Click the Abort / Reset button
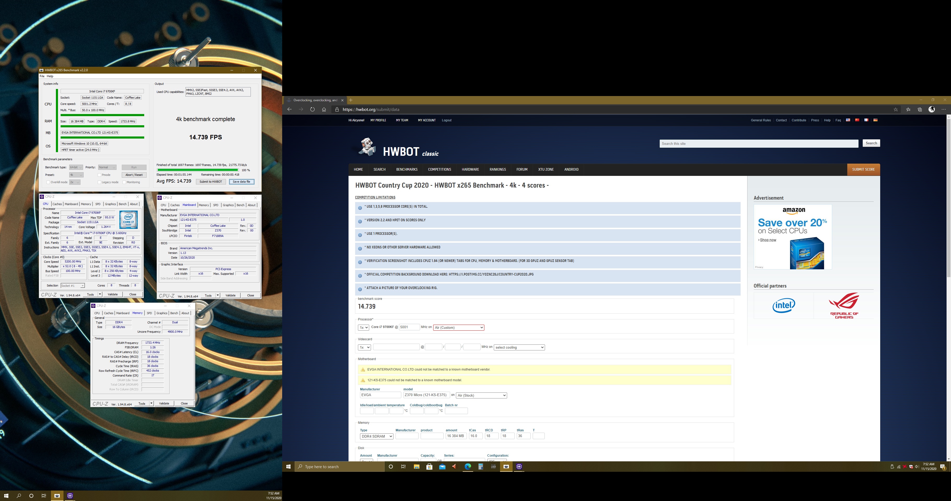 [x=134, y=175]
